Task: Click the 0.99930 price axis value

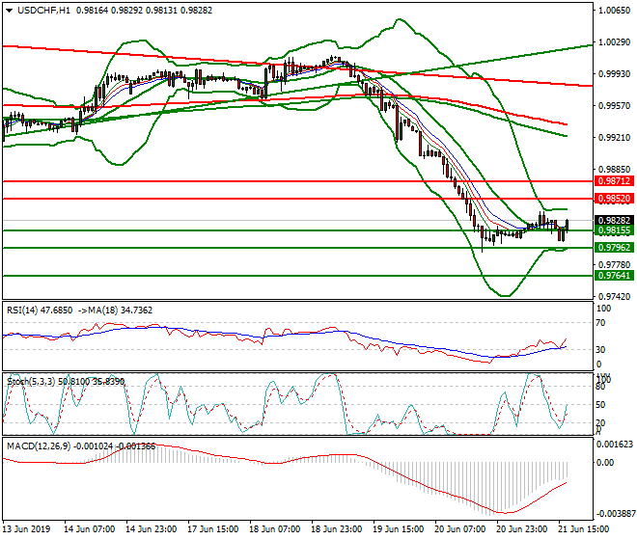Action: click(614, 74)
